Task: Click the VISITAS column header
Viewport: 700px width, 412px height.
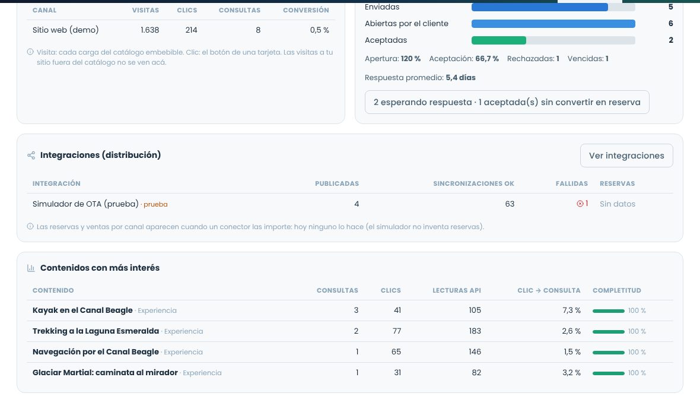Action: pos(145,10)
